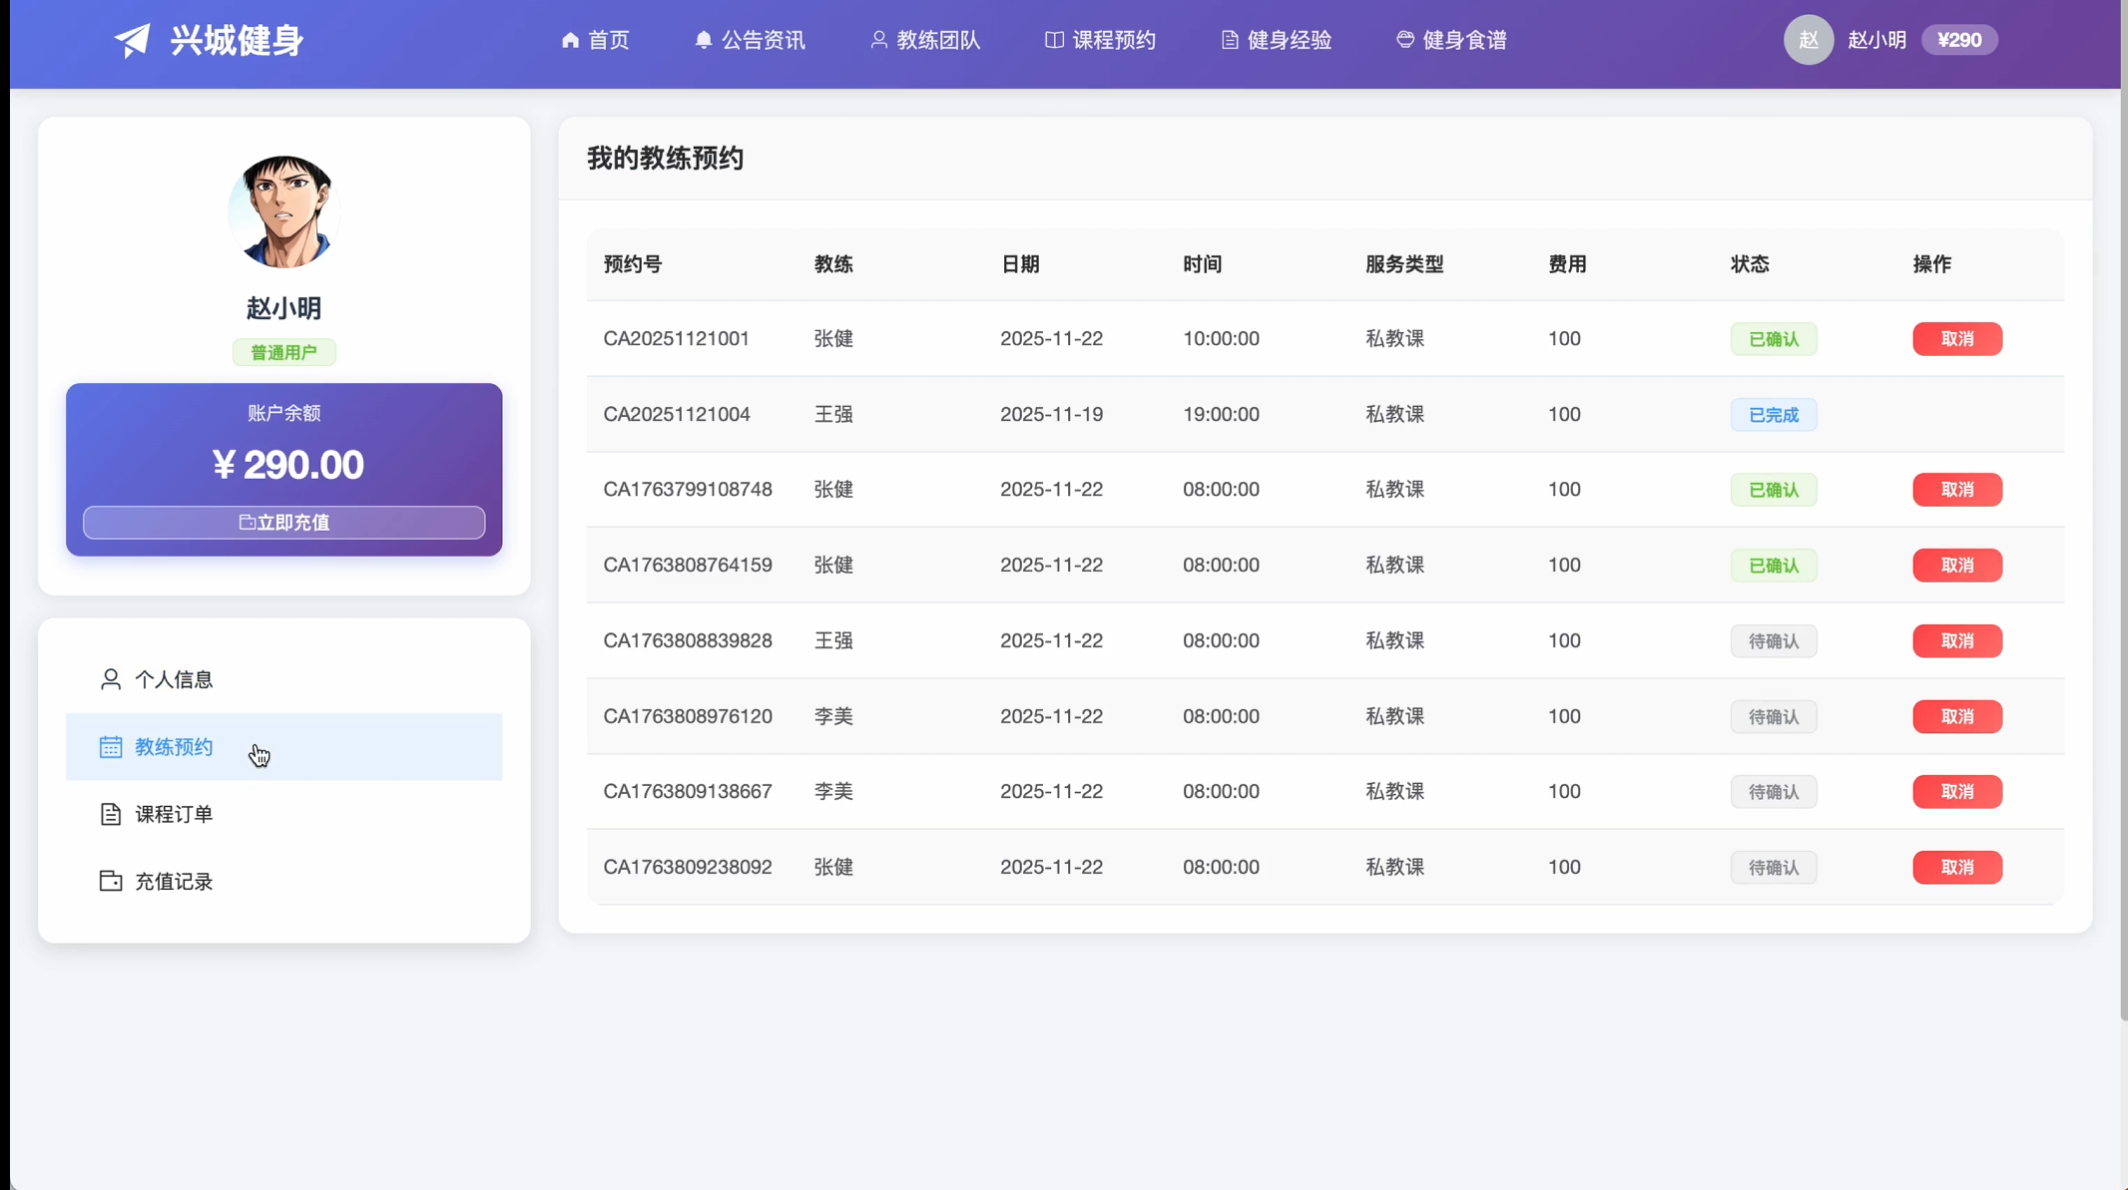
Task: Click the document icon for 健身经验
Action: tap(1230, 40)
